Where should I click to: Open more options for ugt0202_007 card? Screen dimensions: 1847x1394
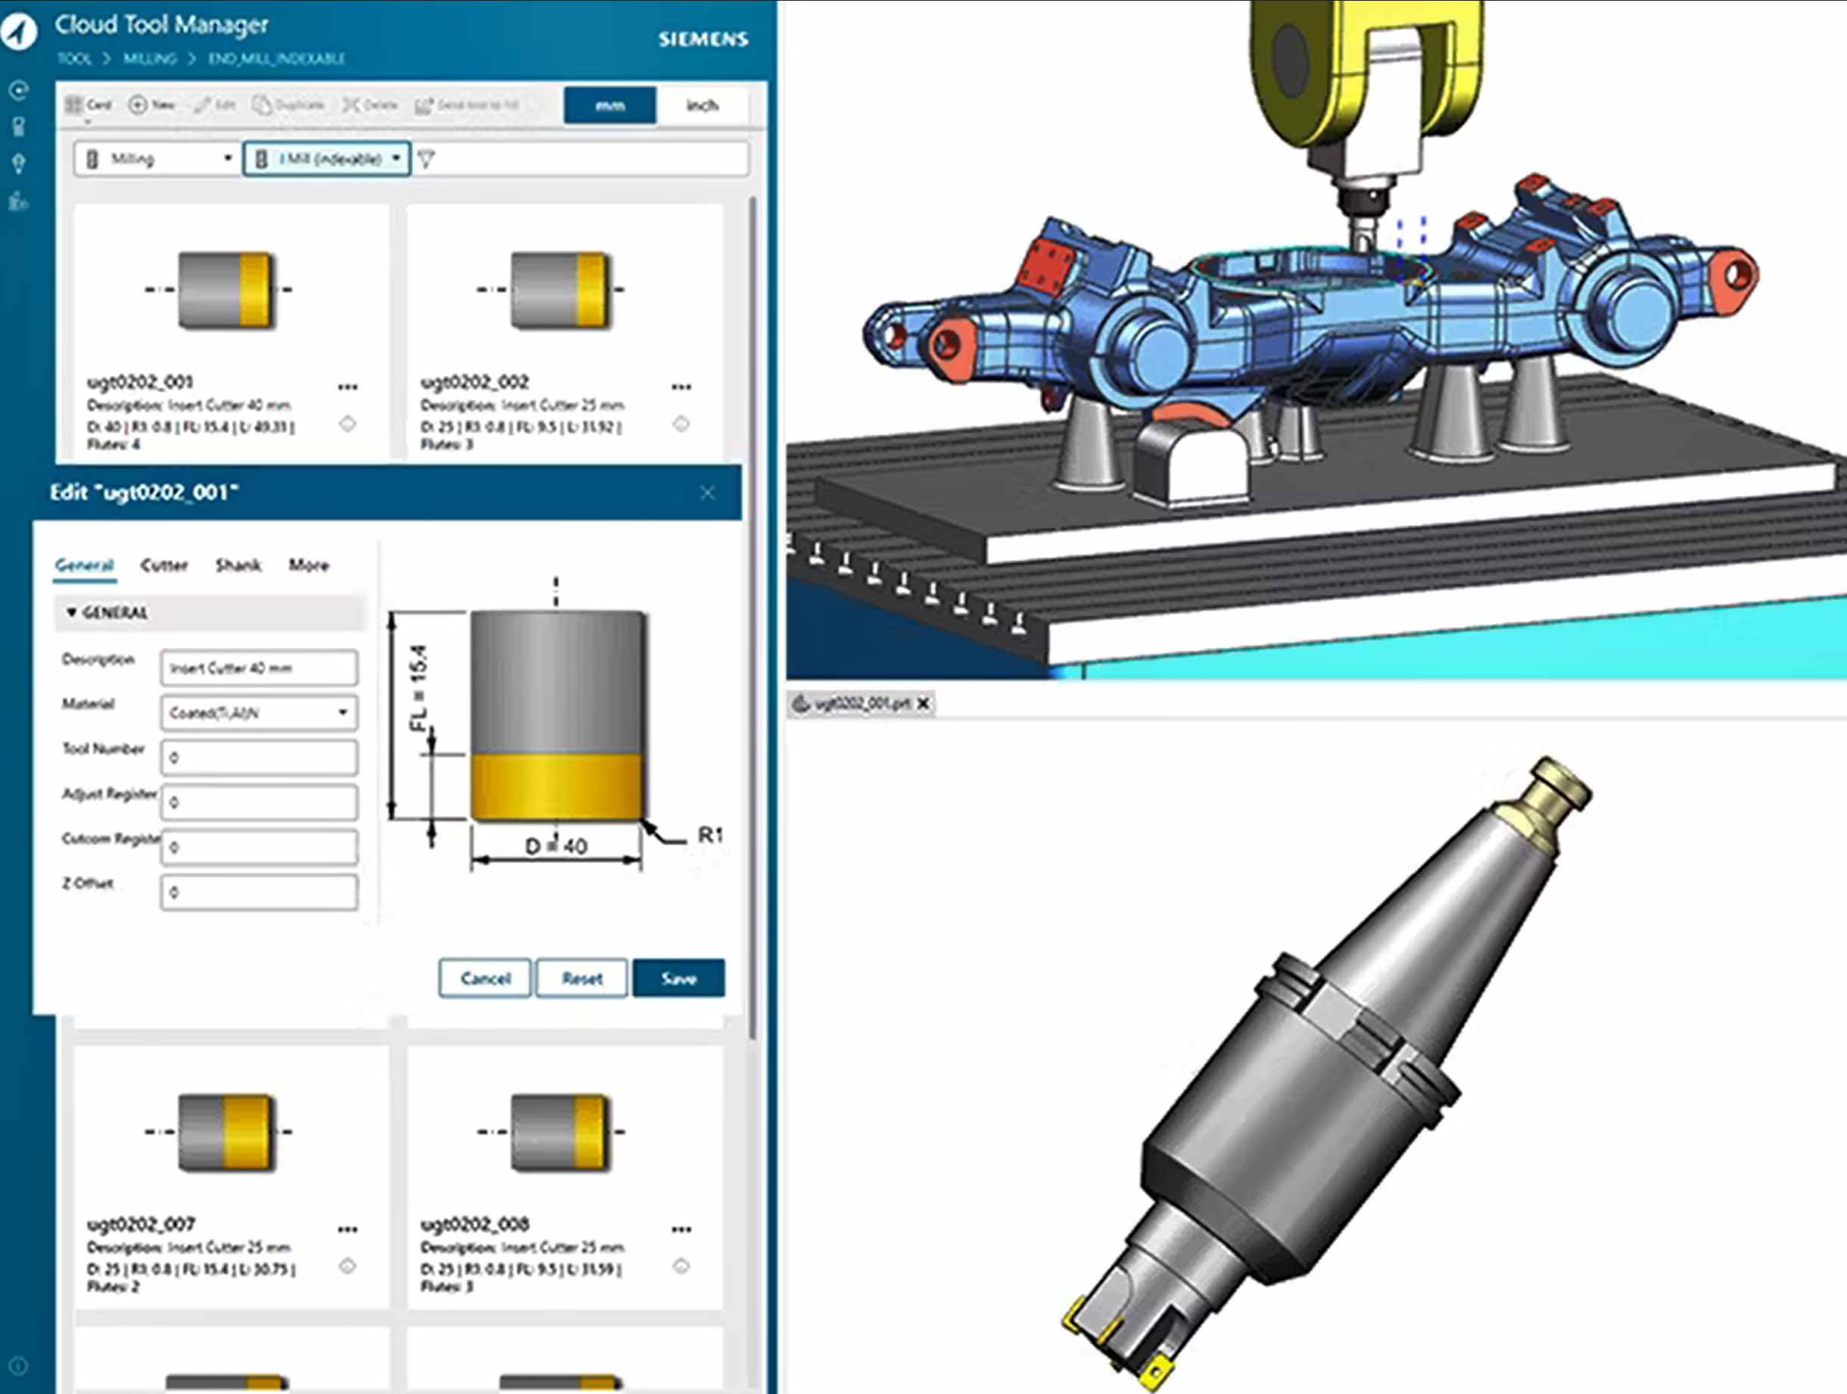[347, 1229]
